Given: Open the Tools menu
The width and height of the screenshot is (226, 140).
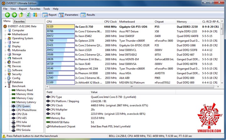Looking at the screenshot, I should tap(46, 9).
